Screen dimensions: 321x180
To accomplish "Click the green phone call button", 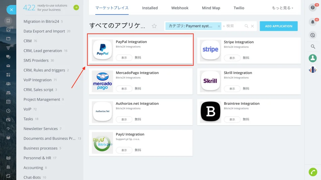I will [x=313, y=172].
